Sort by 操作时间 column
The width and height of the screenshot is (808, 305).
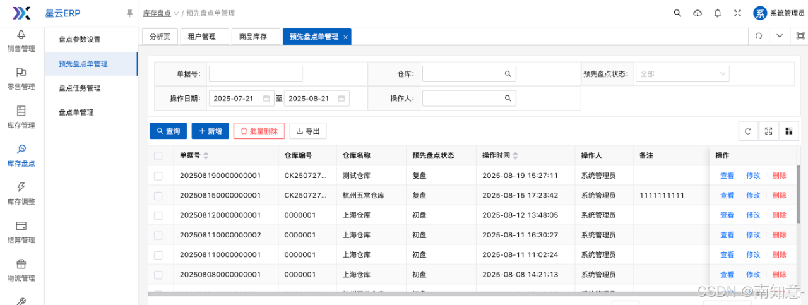tap(515, 155)
